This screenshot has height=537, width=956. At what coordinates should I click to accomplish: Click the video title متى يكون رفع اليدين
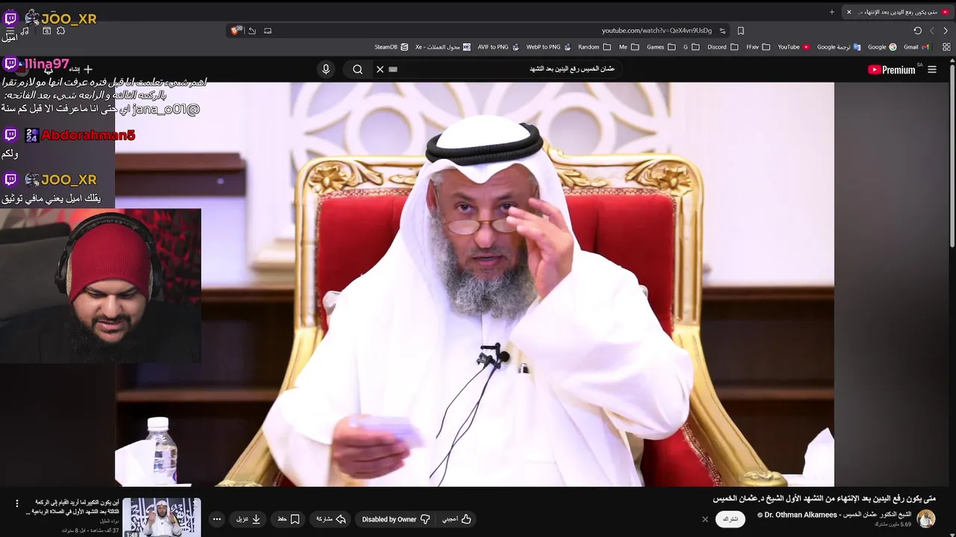point(825,498)
